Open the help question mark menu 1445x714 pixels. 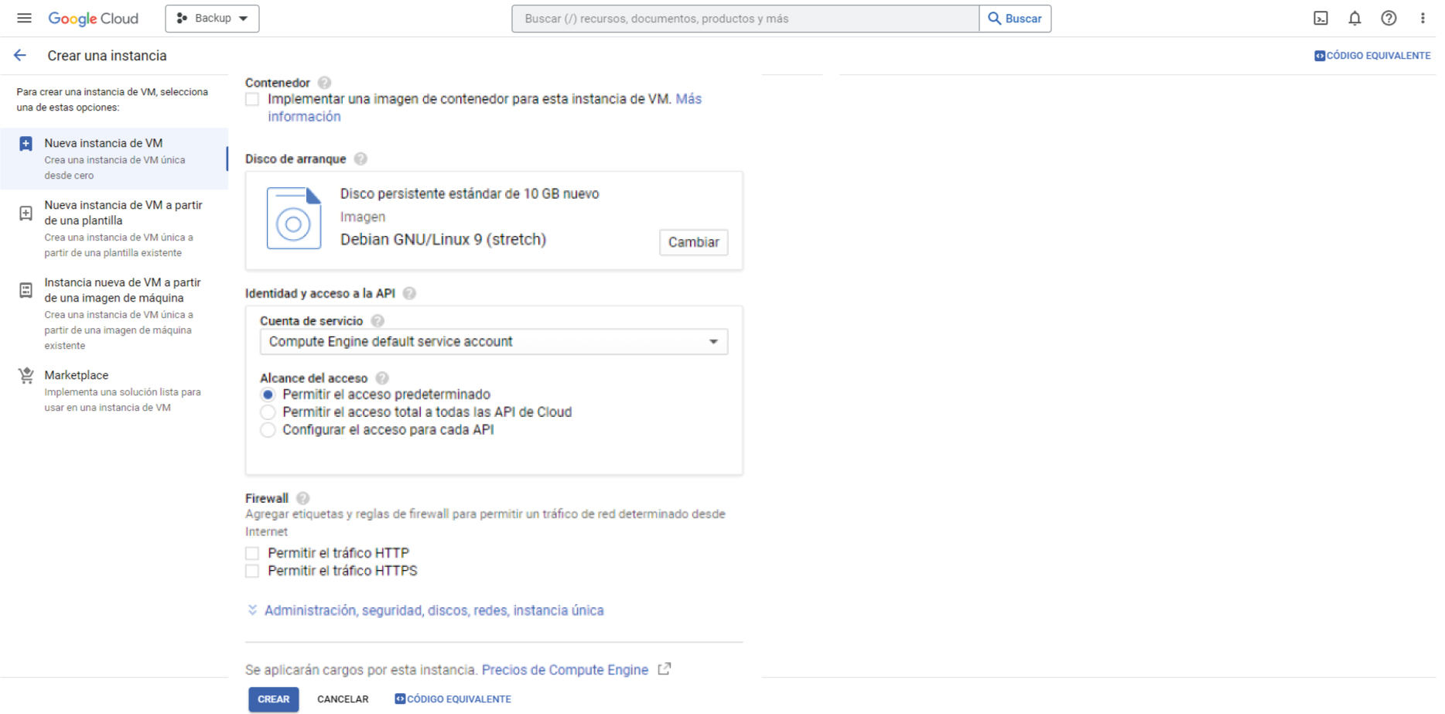point(1389,19)
